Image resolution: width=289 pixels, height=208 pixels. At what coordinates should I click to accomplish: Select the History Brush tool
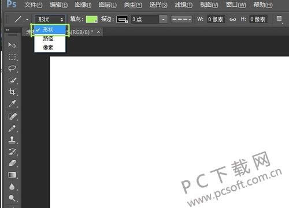[12, 152]
